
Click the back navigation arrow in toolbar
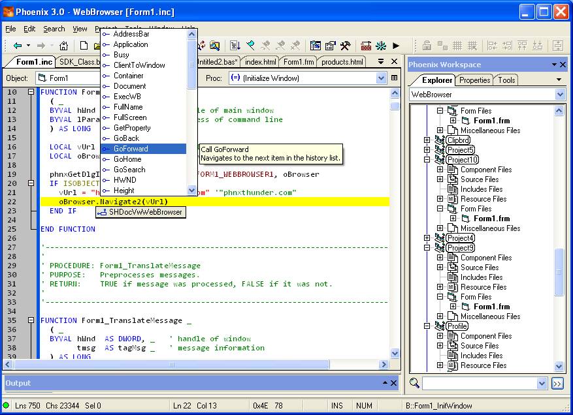tap(18, 46)
